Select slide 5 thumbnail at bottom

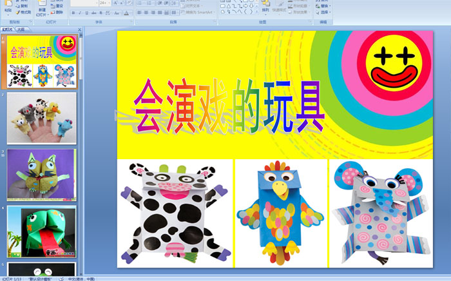[42, 269]
